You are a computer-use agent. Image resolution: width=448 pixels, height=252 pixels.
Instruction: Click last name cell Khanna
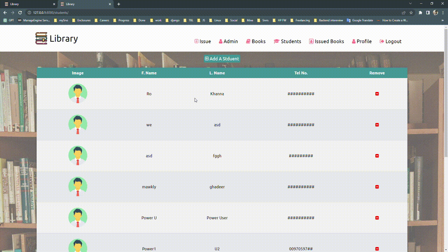(217, 94)
